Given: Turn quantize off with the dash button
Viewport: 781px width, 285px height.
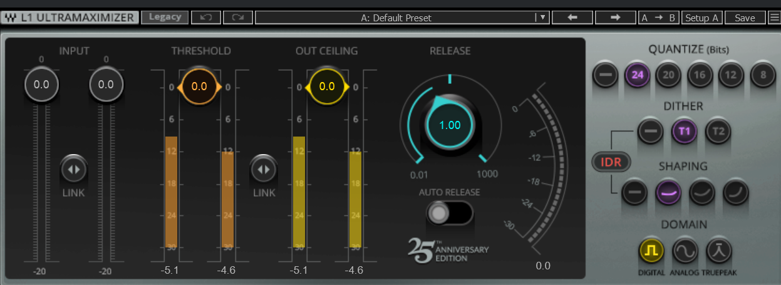Looking at the screenshot, I should (x=605, y=75).
